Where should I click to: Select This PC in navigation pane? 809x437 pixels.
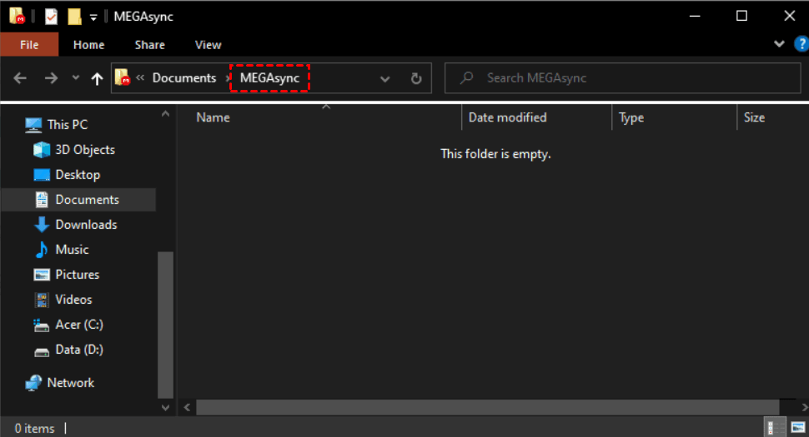tap(68, 125)
